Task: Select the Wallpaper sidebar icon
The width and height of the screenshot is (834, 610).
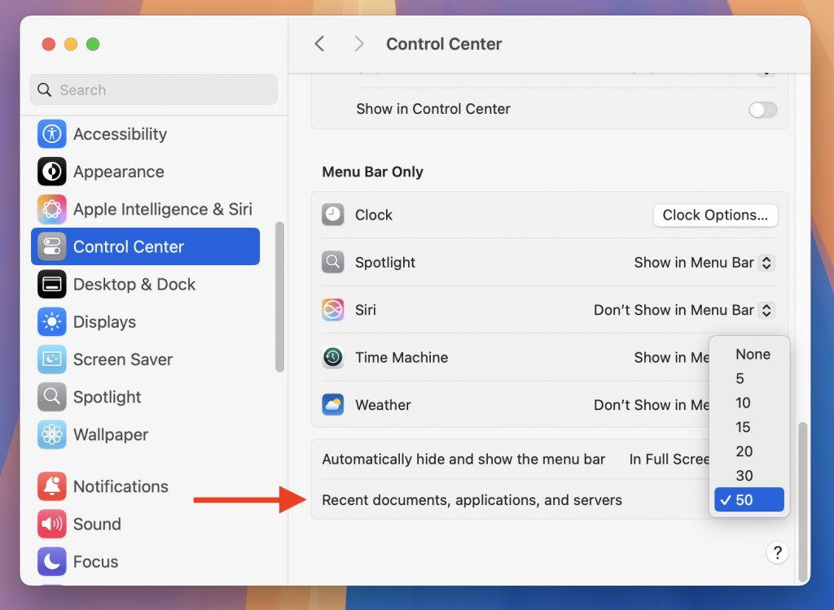Action: coord(52,434)
